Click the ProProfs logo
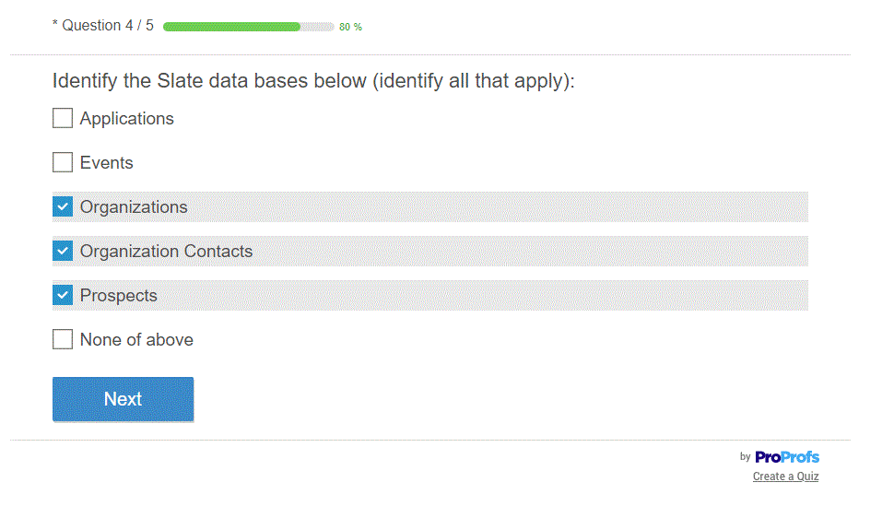 [x=786, y=457]
